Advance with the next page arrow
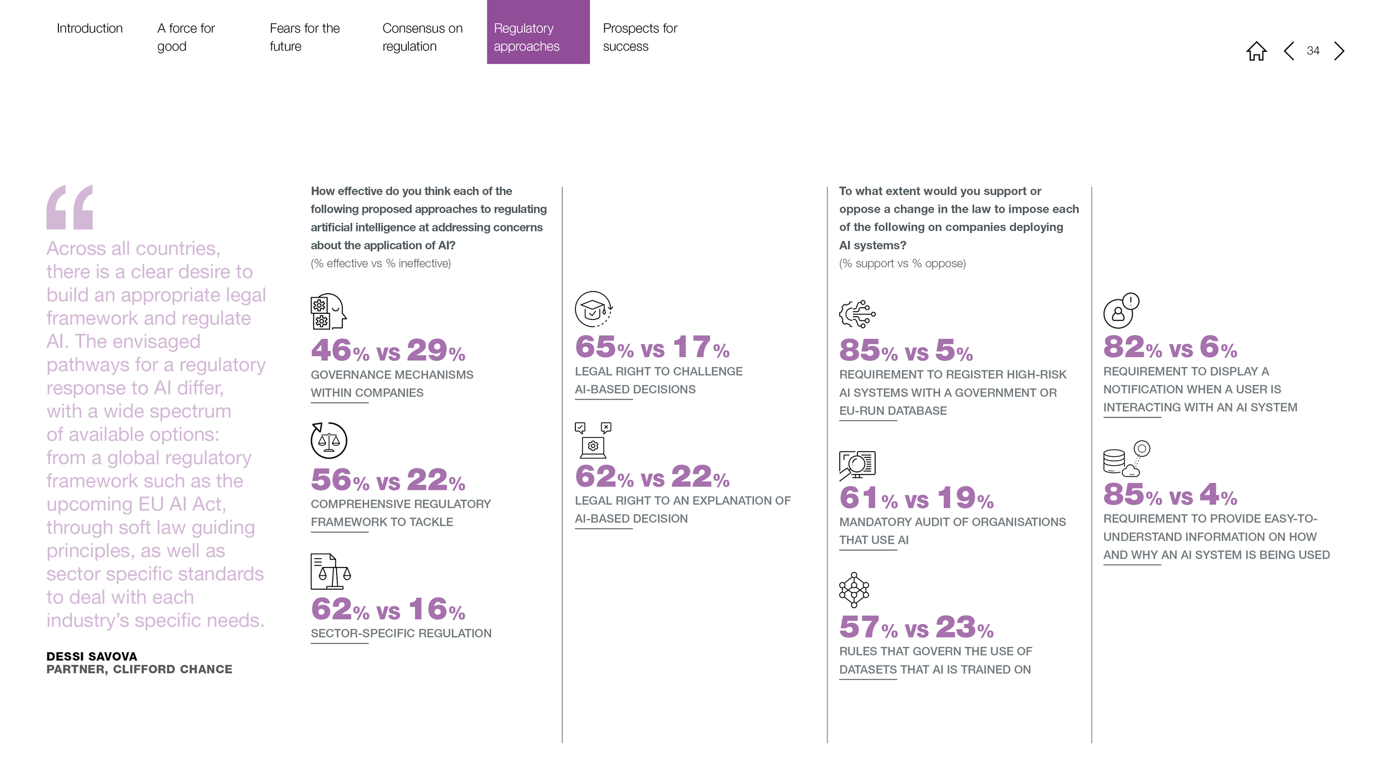1391x784 pixels. 1339,51
